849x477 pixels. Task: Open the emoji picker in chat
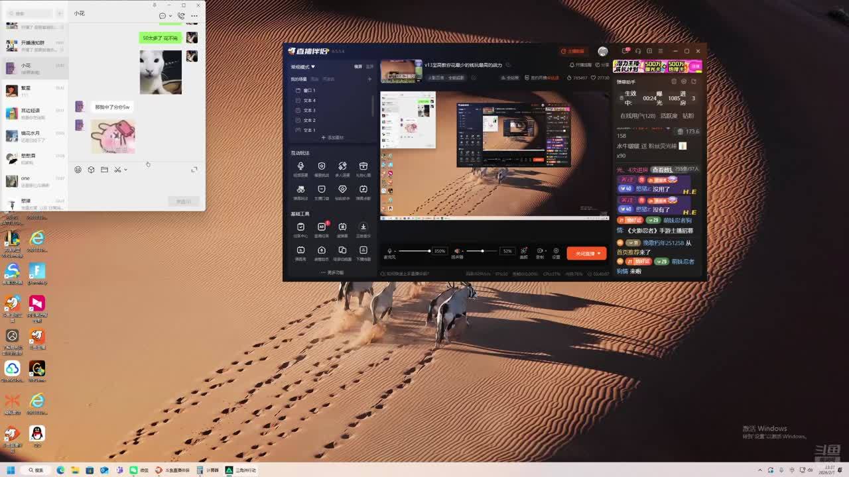coord(78,170)
